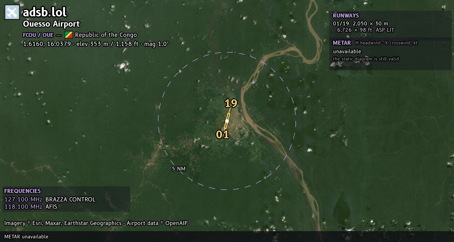Click the runway 19 end label
This screenshot has width=454, height=242.
231,103
